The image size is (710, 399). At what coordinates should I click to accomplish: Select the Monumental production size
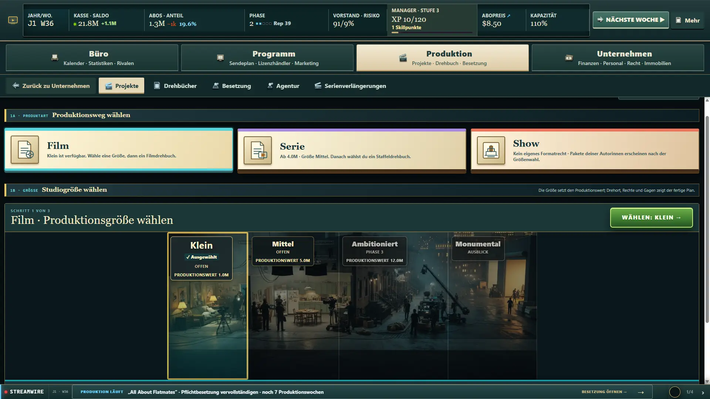tap(492, 306)
